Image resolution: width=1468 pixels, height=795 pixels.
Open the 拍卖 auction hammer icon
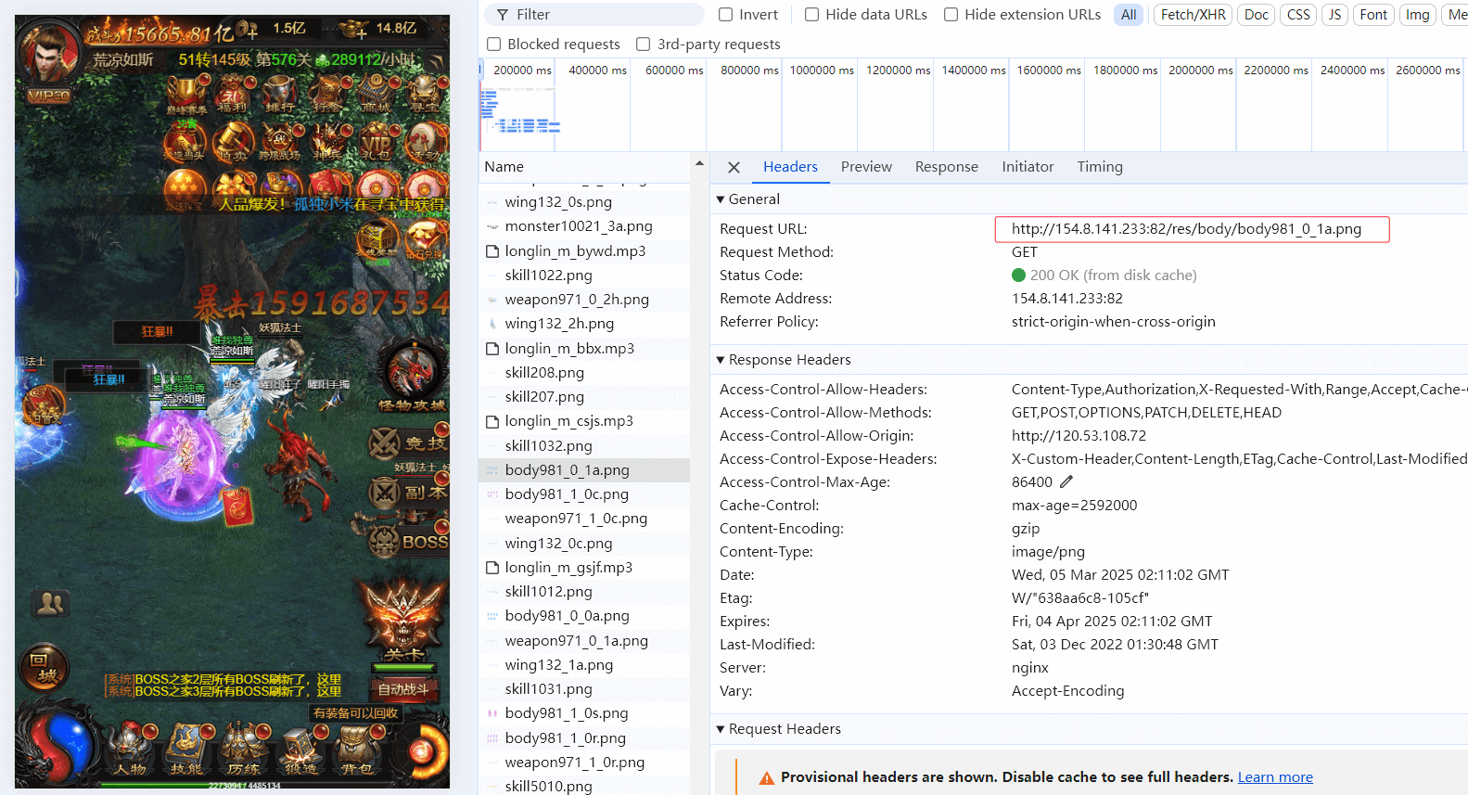pos(232,142)
